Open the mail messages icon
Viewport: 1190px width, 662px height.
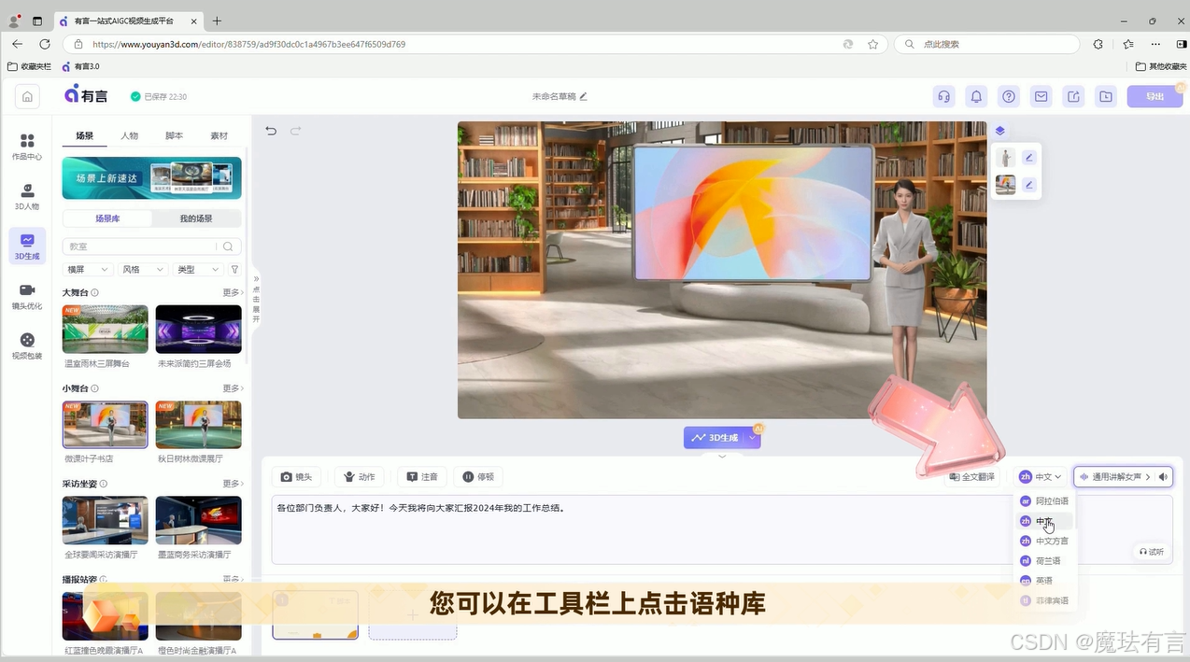1041,96
